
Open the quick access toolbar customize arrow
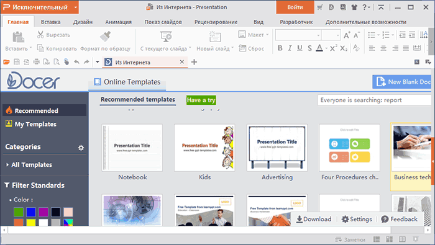point(98,62)
